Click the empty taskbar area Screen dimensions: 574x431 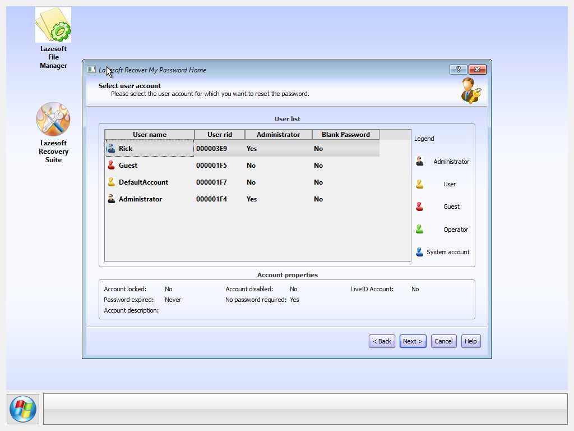click(x=305, y=409)
